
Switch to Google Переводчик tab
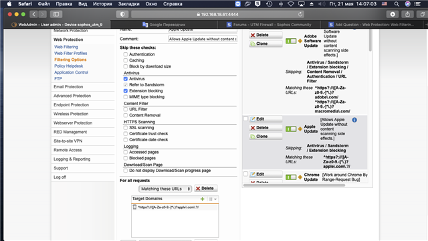(x=164, y=25)
